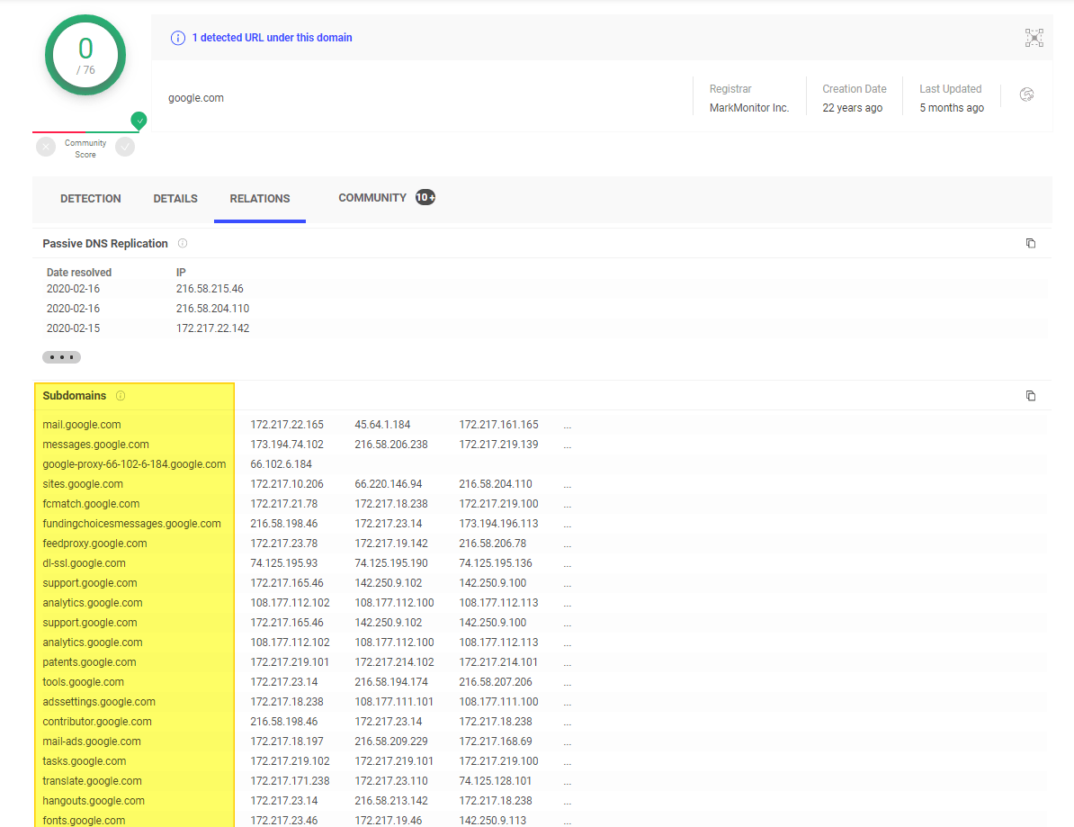Open subdomain messages.google.com
1074x827 pixels.
click(96, 445)
